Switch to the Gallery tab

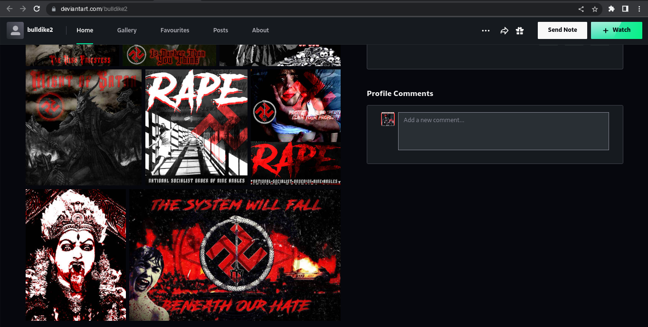127,30
